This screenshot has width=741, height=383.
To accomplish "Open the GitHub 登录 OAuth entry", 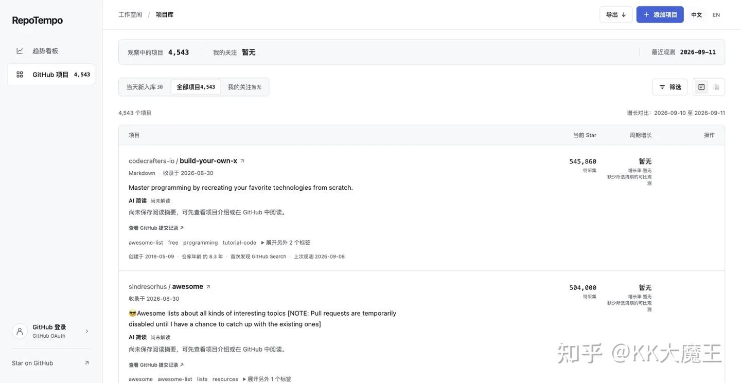I will click(x=51, y=332).
